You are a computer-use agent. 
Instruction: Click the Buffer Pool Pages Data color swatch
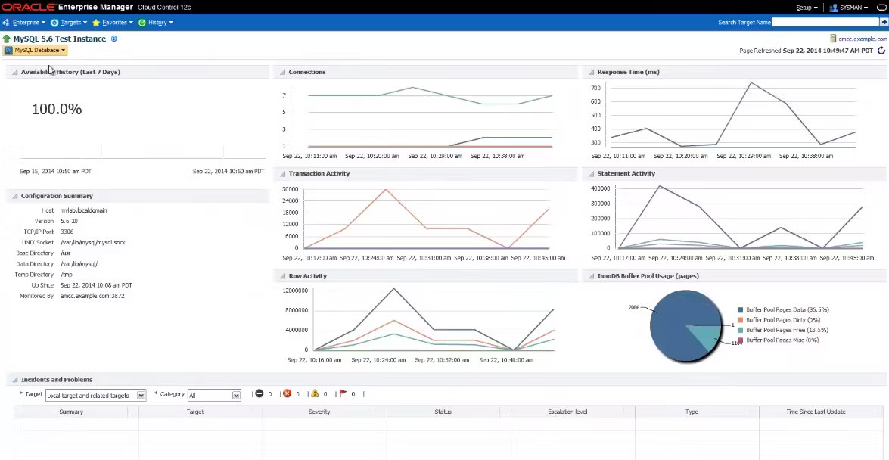point(740,309)
